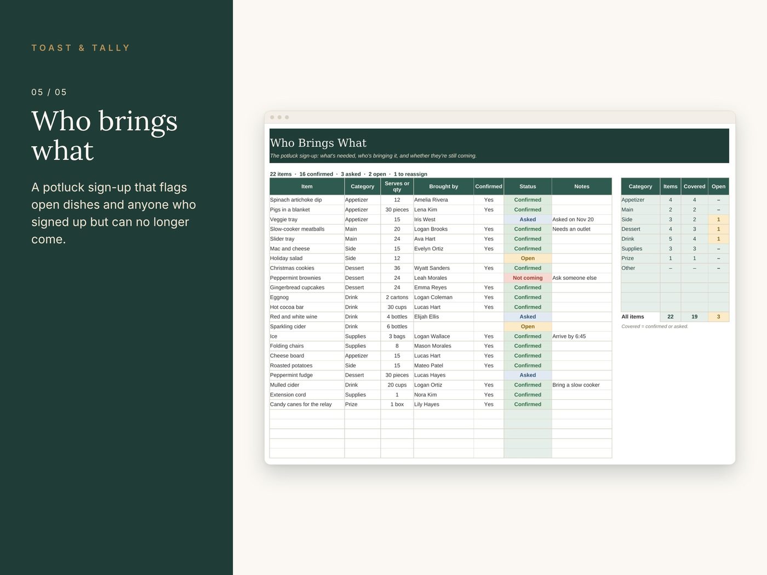
Task: Select the subtitle starting "The potluck sign-up"
Action: (x=373, y=156)
